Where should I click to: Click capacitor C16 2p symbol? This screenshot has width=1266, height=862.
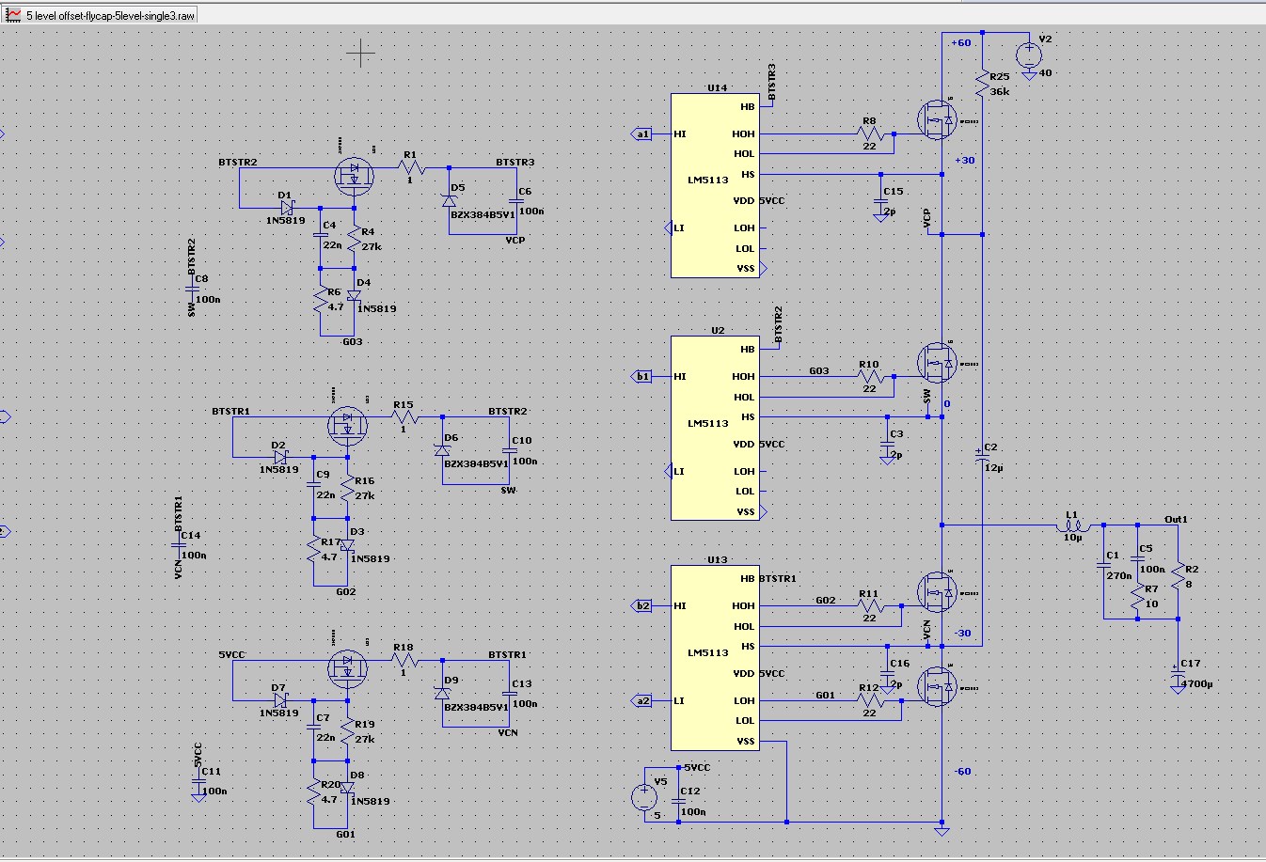pos(887,672)
